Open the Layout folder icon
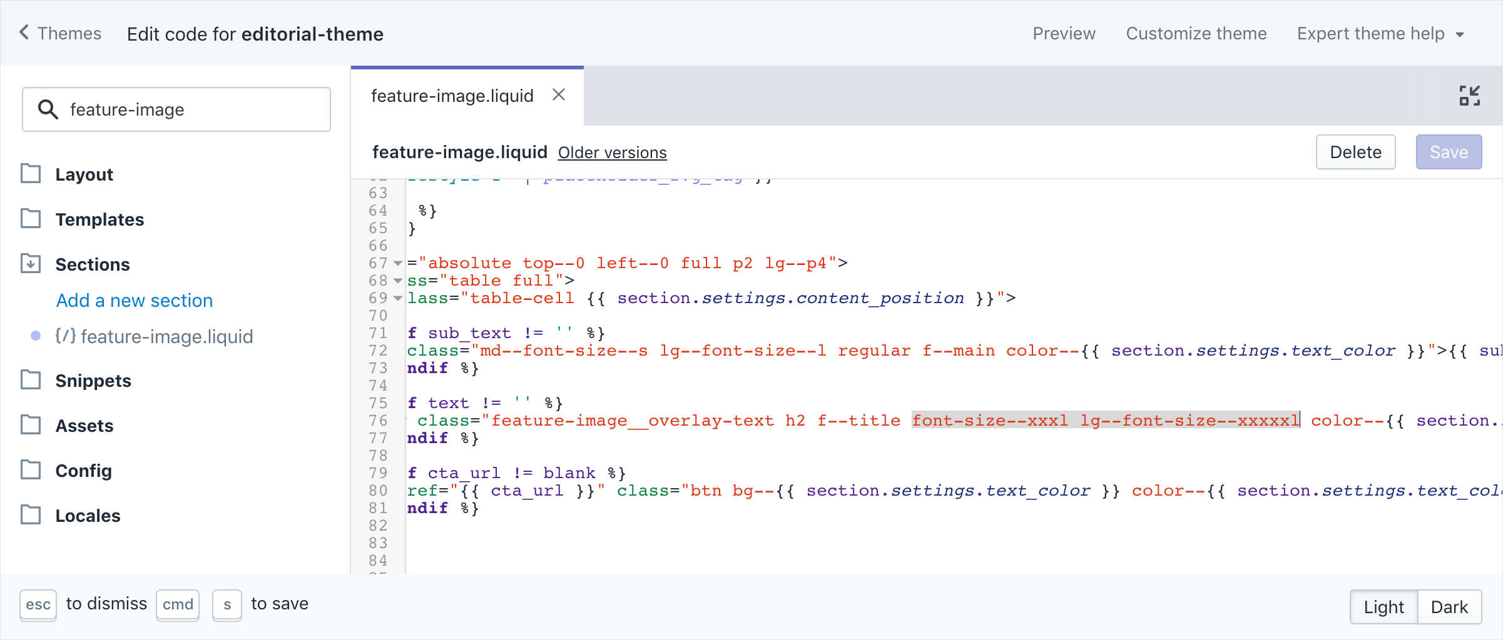Image resolution: width=1503 pixels, height=640 pixels. click(x=31, y=174)
